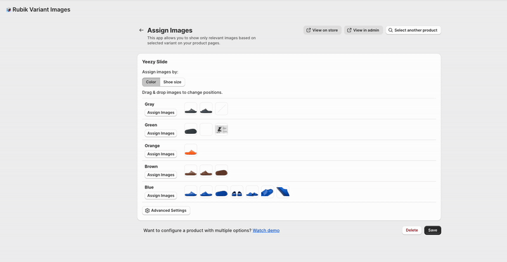This screenshot has width=507, height=262.
Task: Click the external-link icon on View on store
Action: (309, 30)
